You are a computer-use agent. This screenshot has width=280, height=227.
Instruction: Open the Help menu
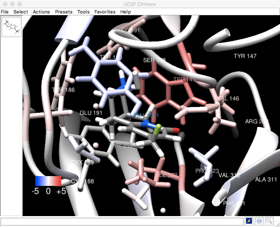click(125, 12)
